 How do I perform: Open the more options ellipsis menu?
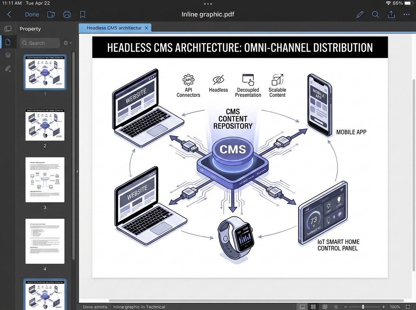point(407,15)
